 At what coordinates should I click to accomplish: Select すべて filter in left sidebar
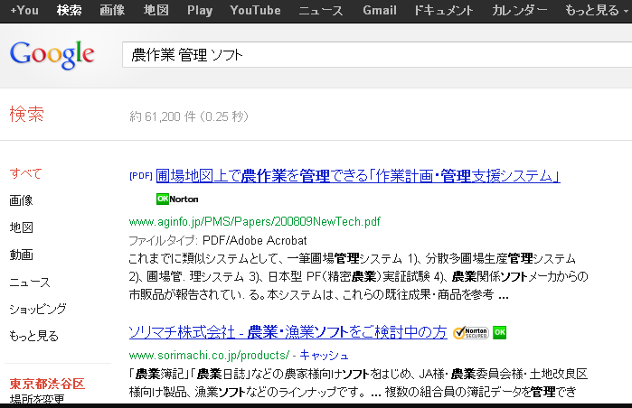pos(26,173)
